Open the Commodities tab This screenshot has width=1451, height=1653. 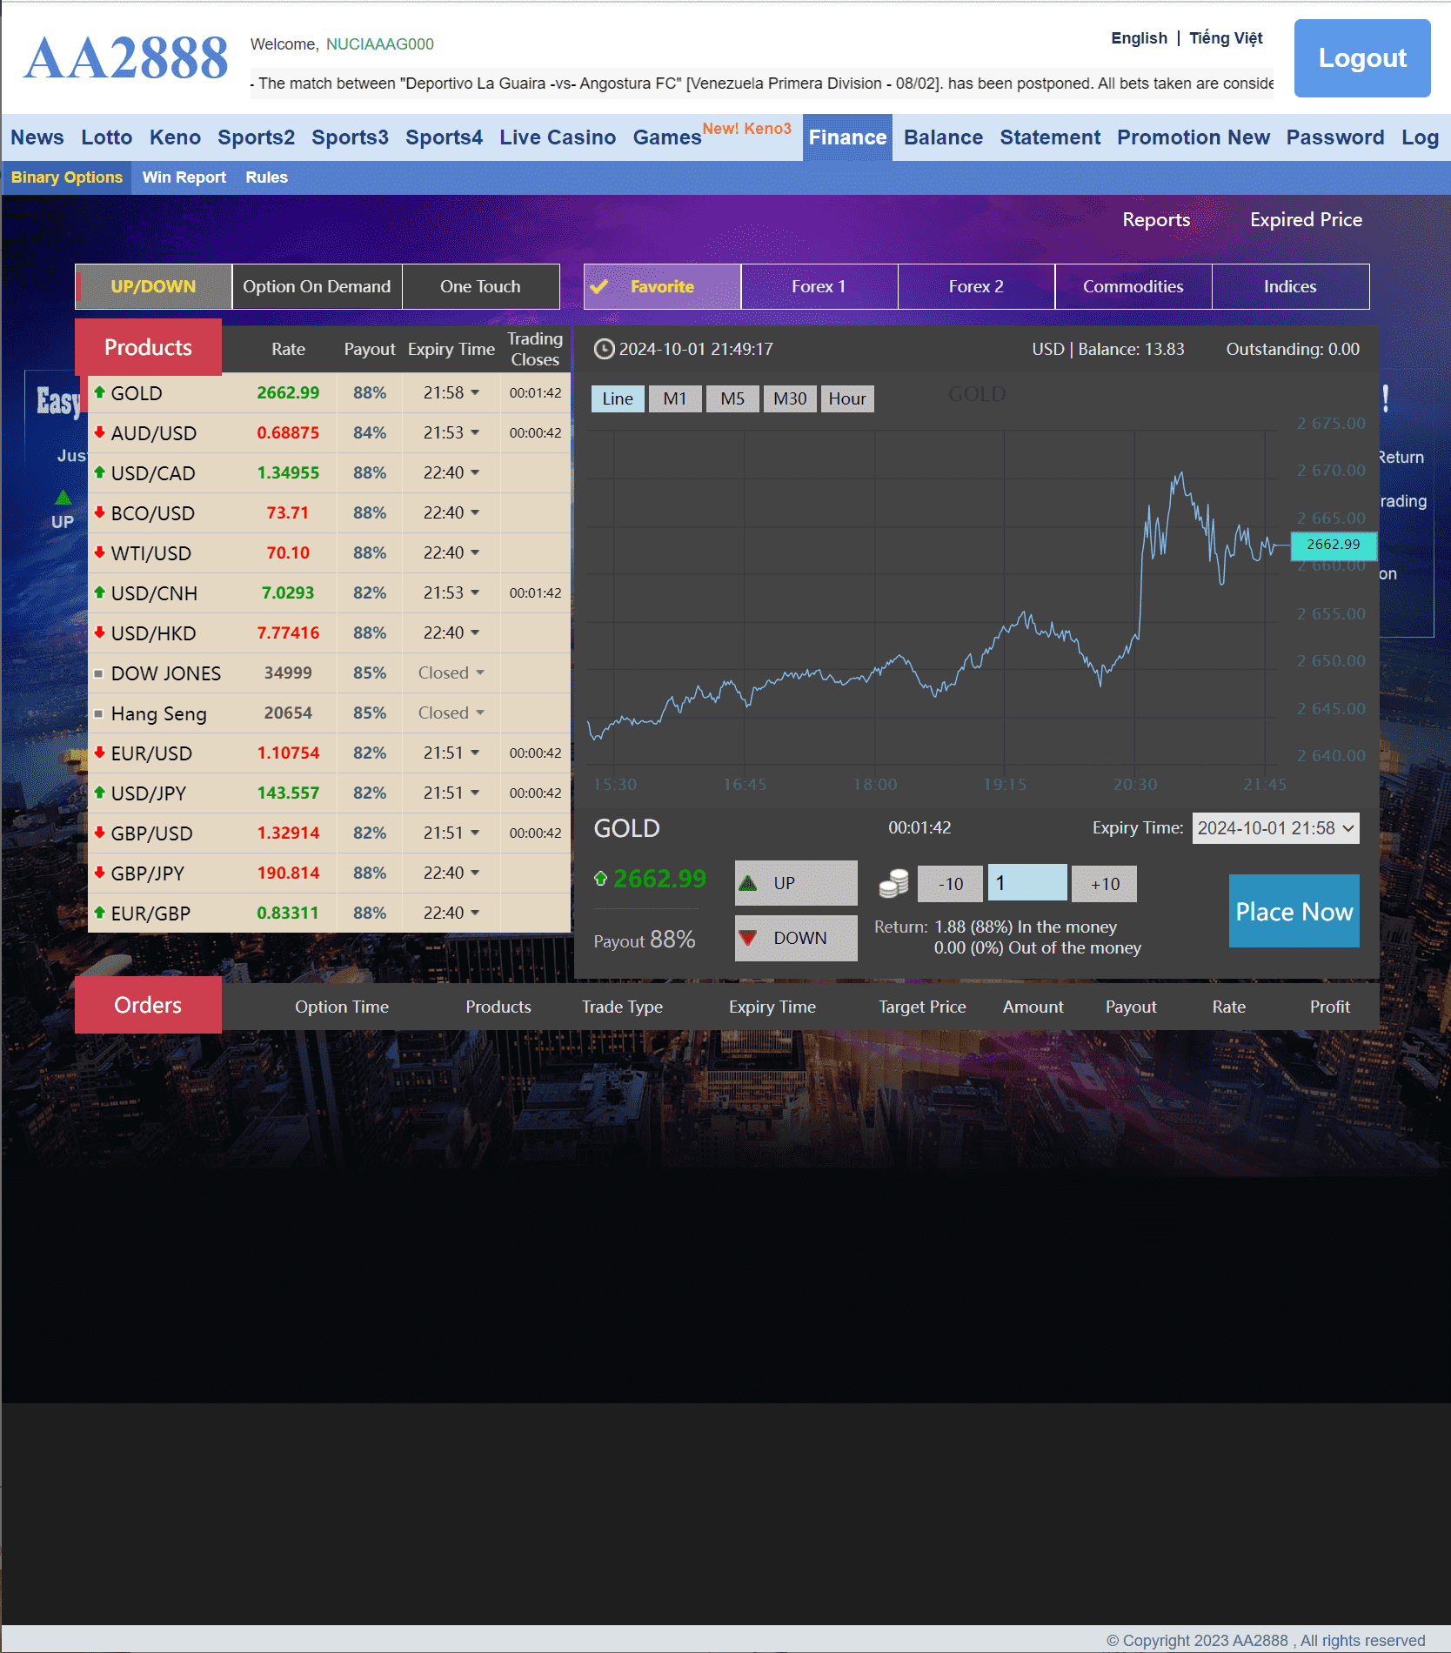point(1133,286)
